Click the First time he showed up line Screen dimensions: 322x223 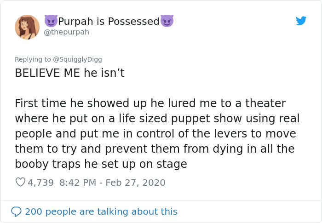(150, 103)
